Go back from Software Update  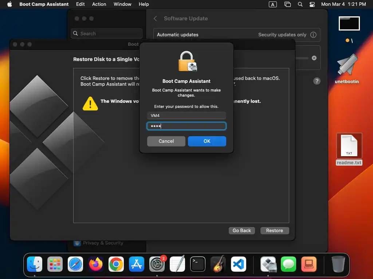point(155,19)
